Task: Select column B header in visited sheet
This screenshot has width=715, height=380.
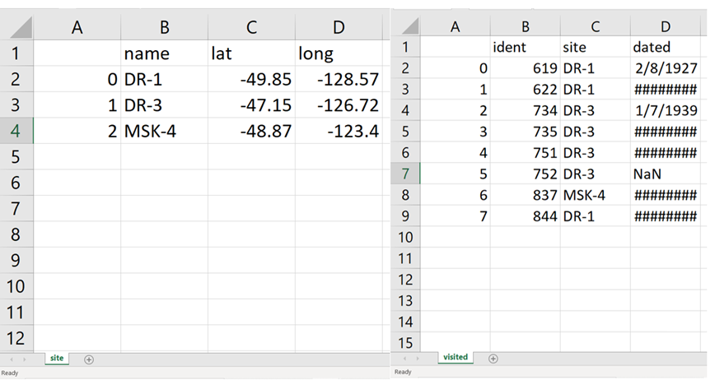Action: [526, 26]
